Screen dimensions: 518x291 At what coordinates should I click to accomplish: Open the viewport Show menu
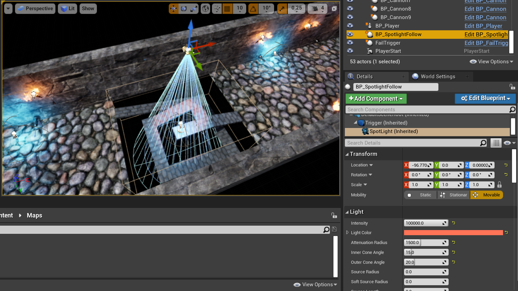[88, 9]
